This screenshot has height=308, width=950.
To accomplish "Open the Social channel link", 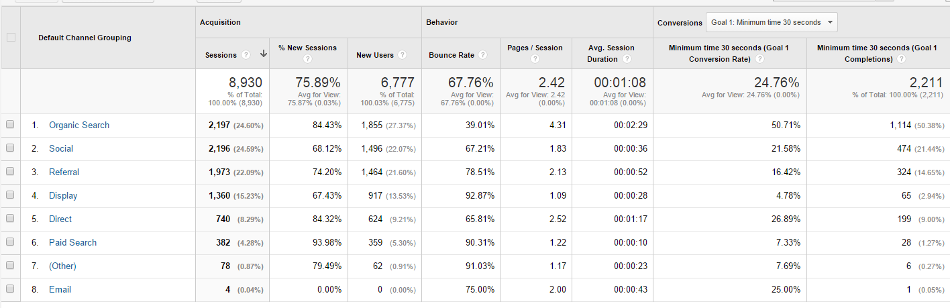I will (x=61, y=149).
